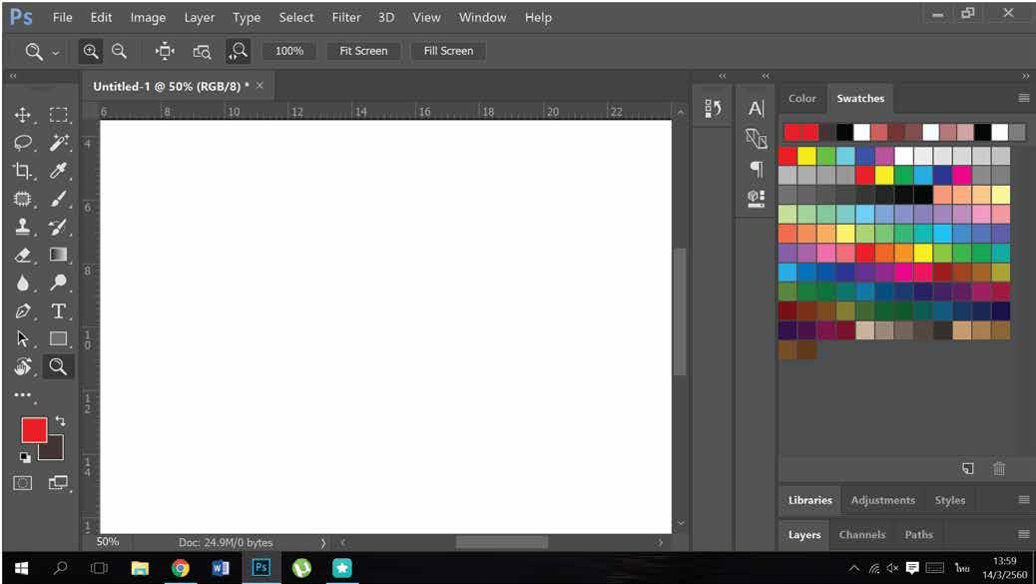This screenshot has width=1036, height=584.
Task: Select the Clone Stamp tool
Action: (x=23, y=227)
